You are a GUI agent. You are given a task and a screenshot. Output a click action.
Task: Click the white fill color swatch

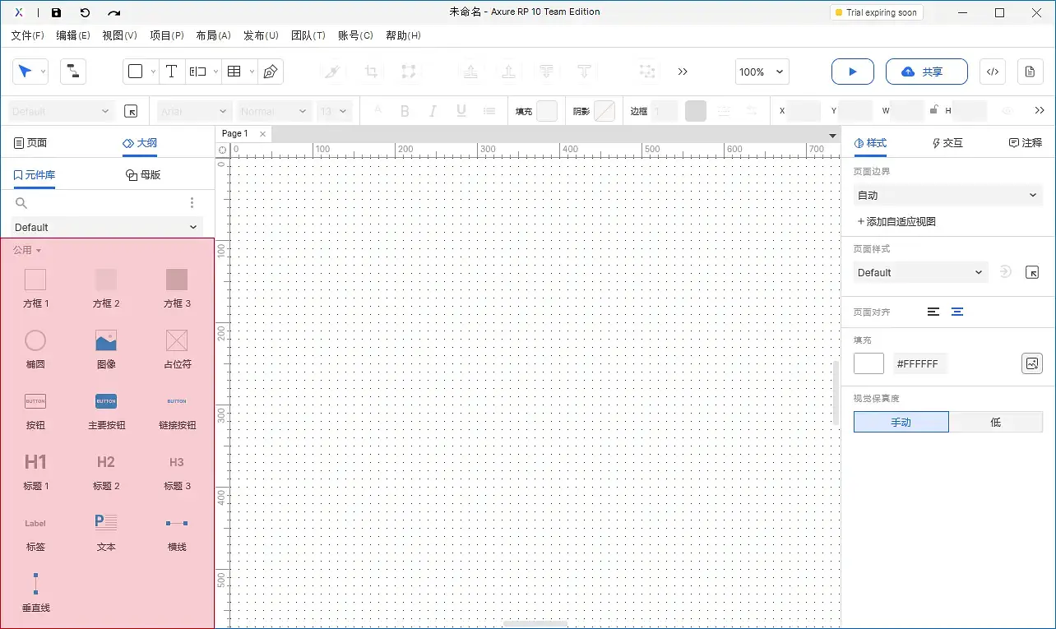coord(868,363)
